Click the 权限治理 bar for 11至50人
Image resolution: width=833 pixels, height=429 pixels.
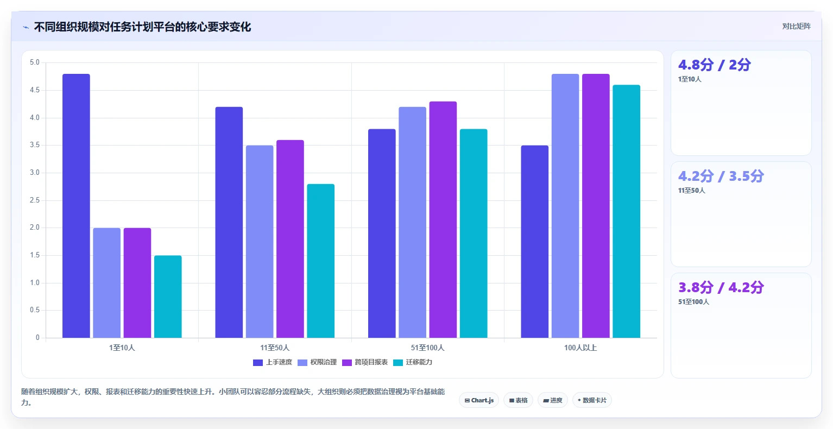(260, 242)
